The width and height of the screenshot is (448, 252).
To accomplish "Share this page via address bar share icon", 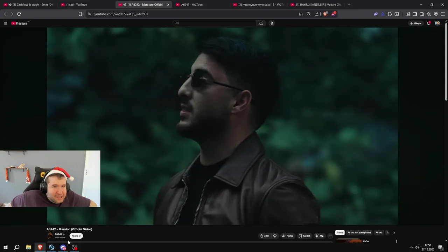I will pyautogui.click(x=317, y=14).
